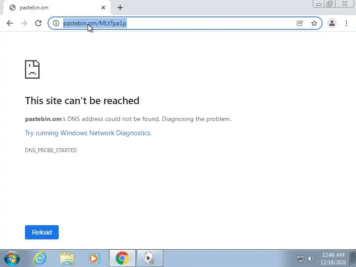Image resolution: width=356 pixels, height=267 pixels.
Task: Open the volume speaker tray icon
Action: coord(311,259)
